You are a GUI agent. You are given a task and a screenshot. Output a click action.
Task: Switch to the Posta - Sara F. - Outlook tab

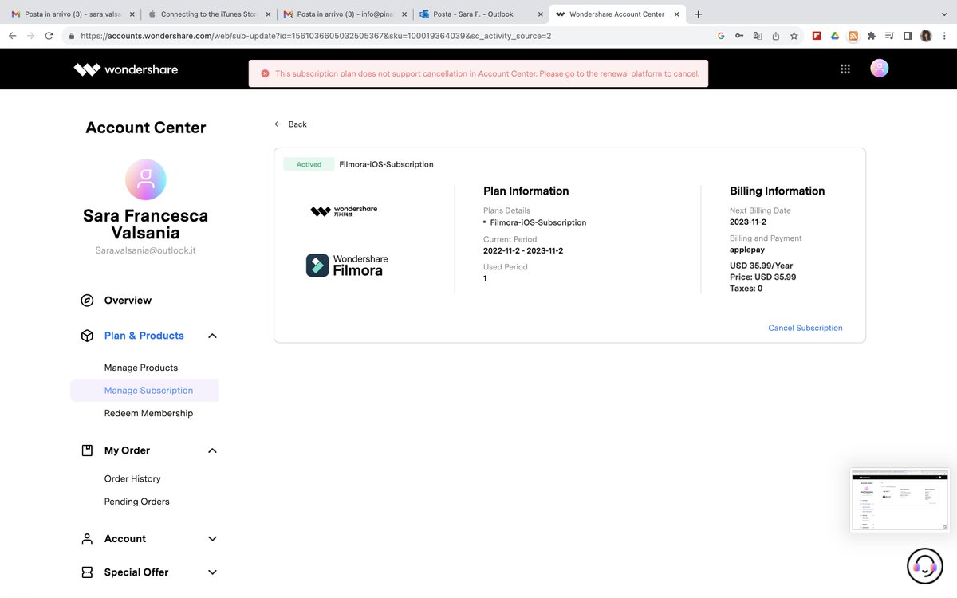481,14
